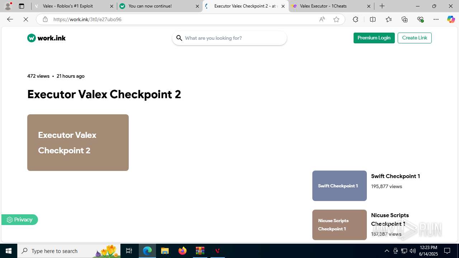This screenshot has height=258, width=459.
Task: Open the Copilot sidebar
Action: 451,19
